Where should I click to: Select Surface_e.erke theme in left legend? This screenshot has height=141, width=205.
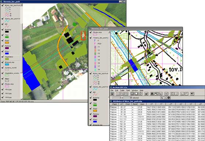pyautogui.click(x=11, y=68)
